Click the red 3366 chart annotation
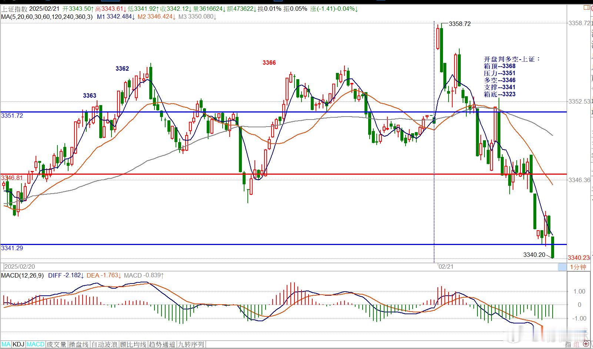 269,63
